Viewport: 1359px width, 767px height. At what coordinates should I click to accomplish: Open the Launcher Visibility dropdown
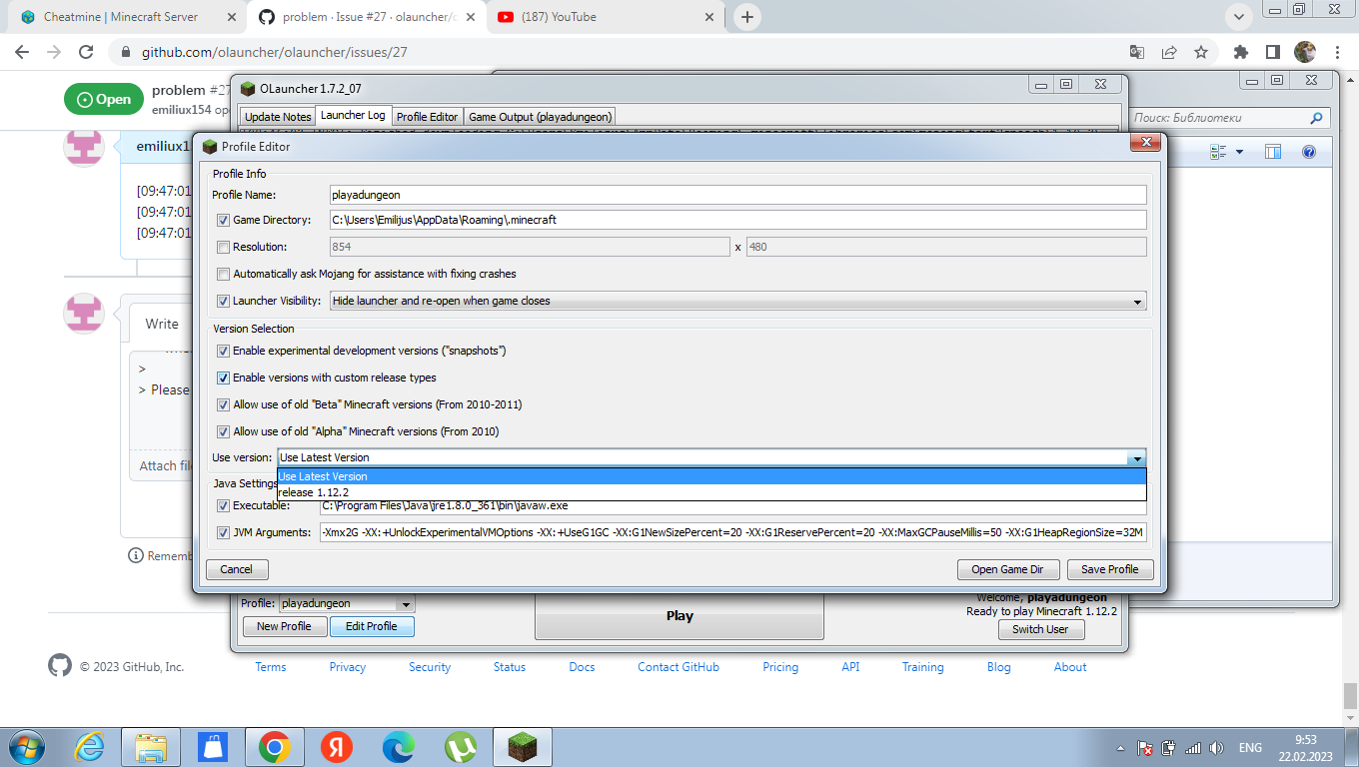click(x=1138, y=301)
